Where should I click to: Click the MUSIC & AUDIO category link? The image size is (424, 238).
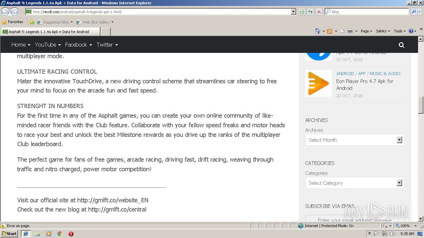[385, 73]
